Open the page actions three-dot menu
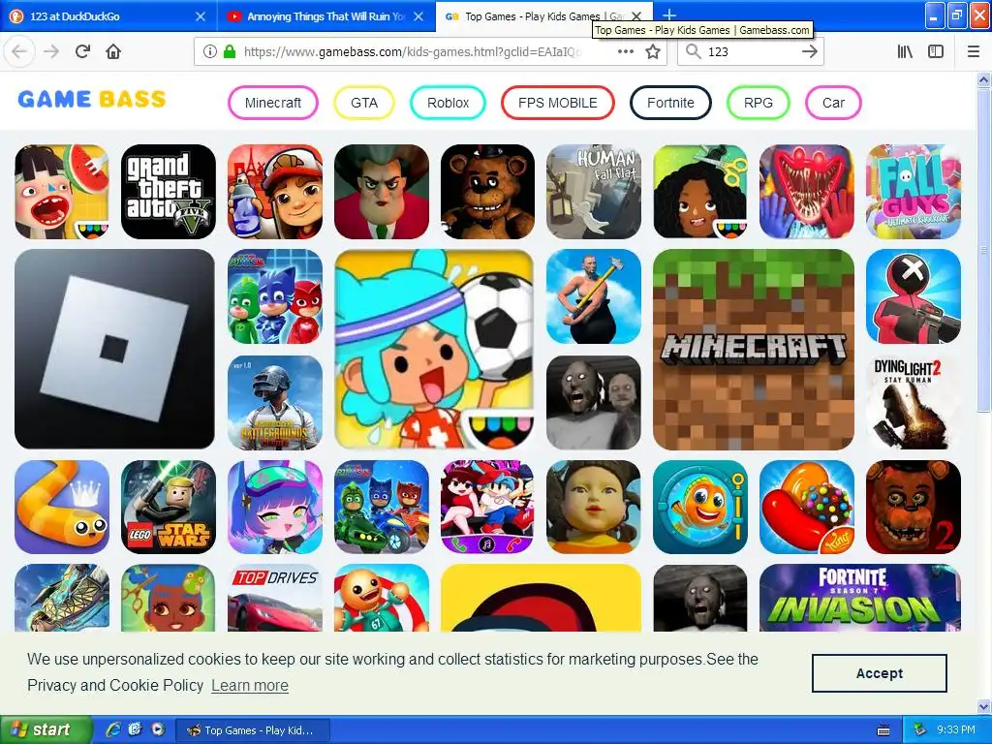992x744 pixels. tap(625, 51)
